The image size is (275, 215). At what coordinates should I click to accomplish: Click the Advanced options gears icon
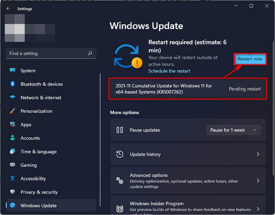(x=119, y=180)
